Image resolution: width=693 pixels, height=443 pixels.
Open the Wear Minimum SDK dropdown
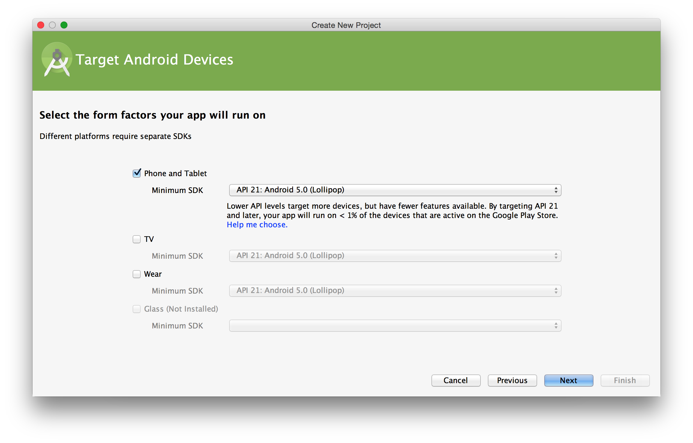tap(395, 291)
